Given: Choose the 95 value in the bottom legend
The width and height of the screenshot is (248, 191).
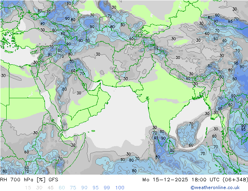Looking at the screenshot, I should point(95,188).
